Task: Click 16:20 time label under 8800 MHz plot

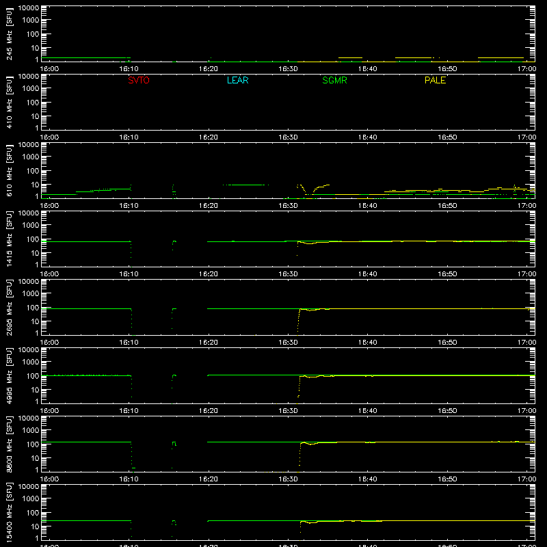Action: pyautogui.click(x=209, y=479)
